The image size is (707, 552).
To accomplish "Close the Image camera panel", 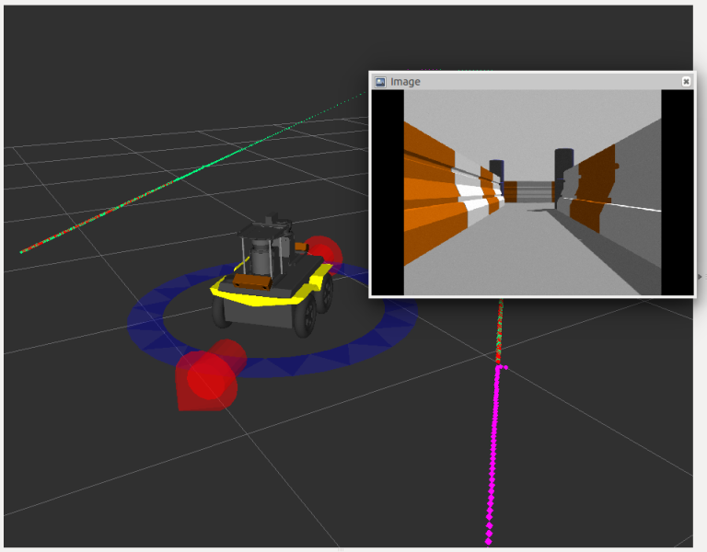I will tap(686, 82).
